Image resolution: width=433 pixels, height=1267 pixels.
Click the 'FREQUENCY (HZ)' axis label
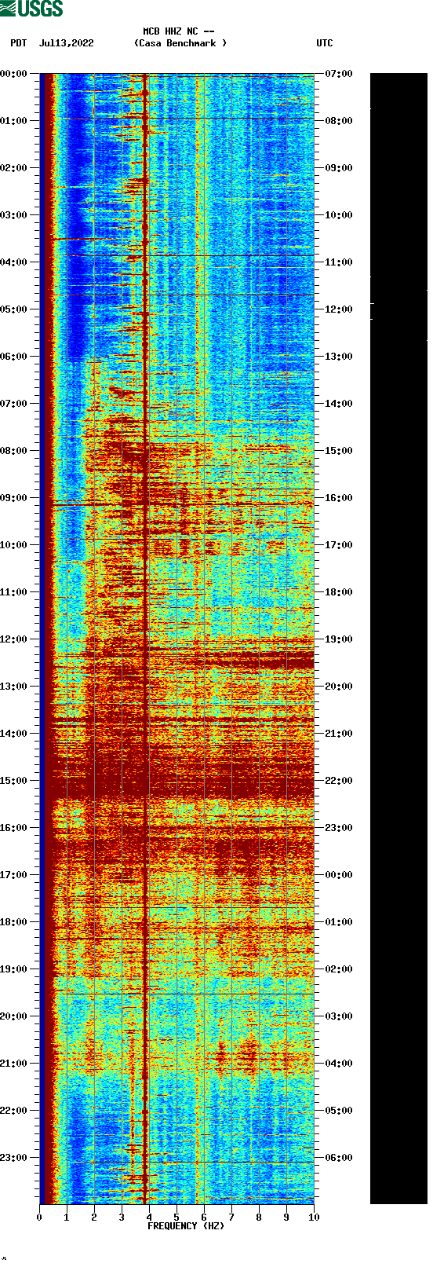[x=186, y=1225]
